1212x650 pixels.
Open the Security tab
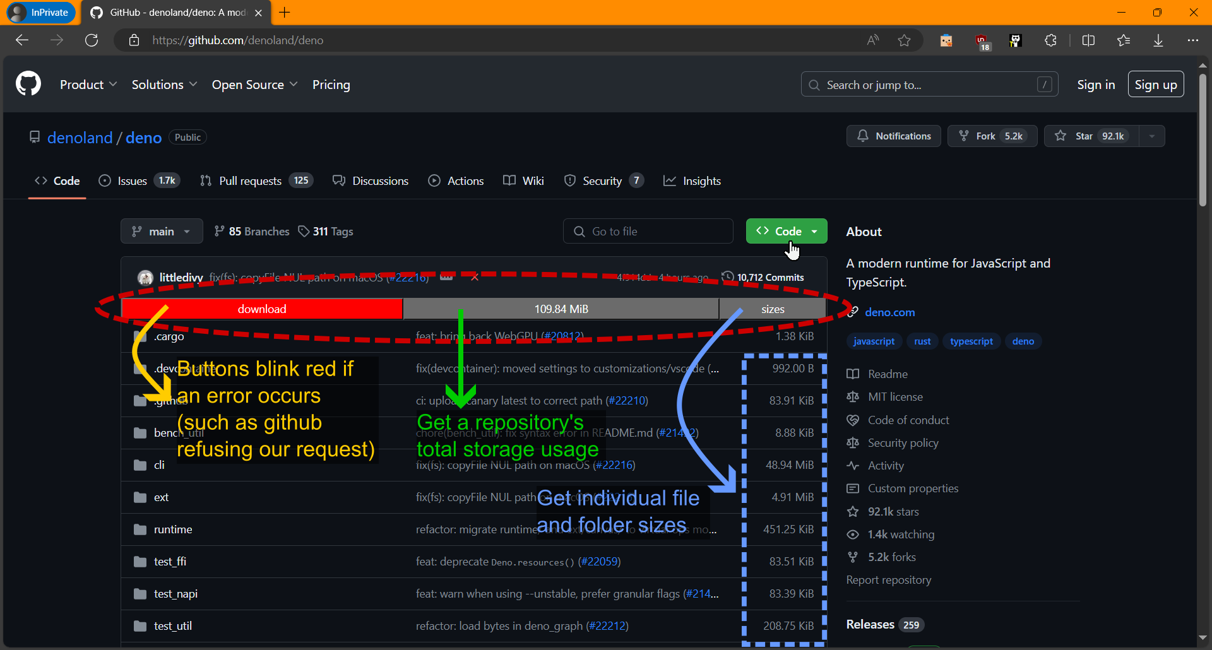point(604,181)
